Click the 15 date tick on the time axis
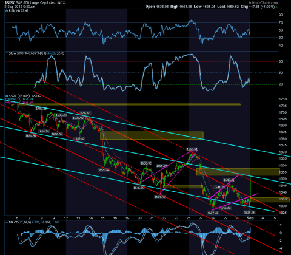 tap(102, 218)
